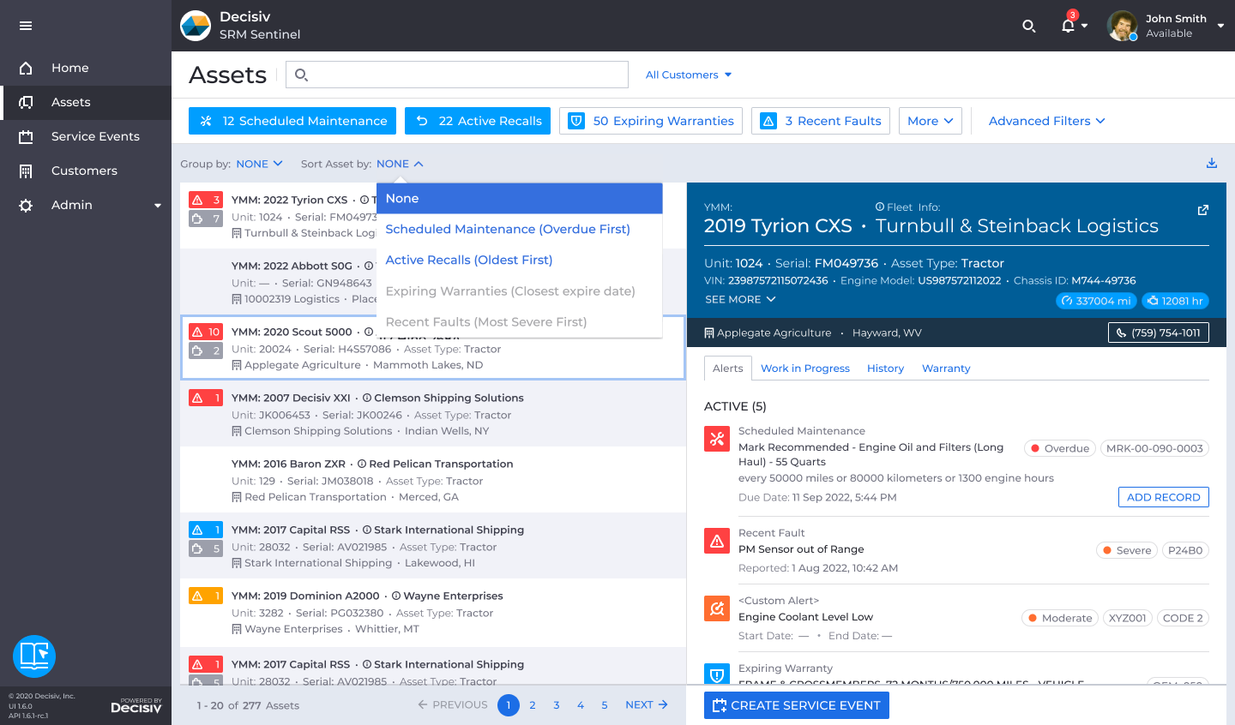Switch to Warranty tab
The height and width of the screenshot is (725, 1235).
(946, 368)
